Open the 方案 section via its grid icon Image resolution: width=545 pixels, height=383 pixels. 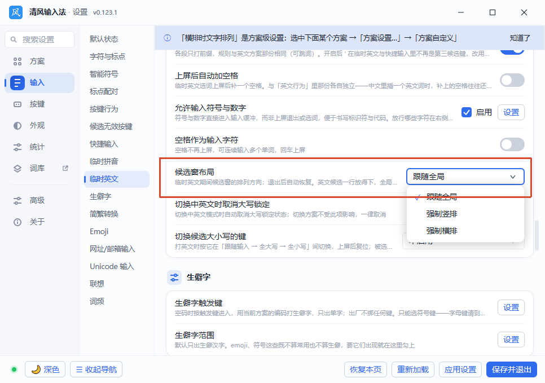tap(17, 61)
